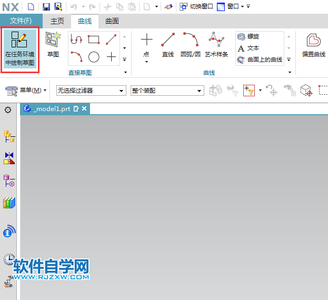Image resolution: width=328 pixels, height=300 pixels.
Task: Select the Rectangle sketch tool
Action: click(94, 39)
